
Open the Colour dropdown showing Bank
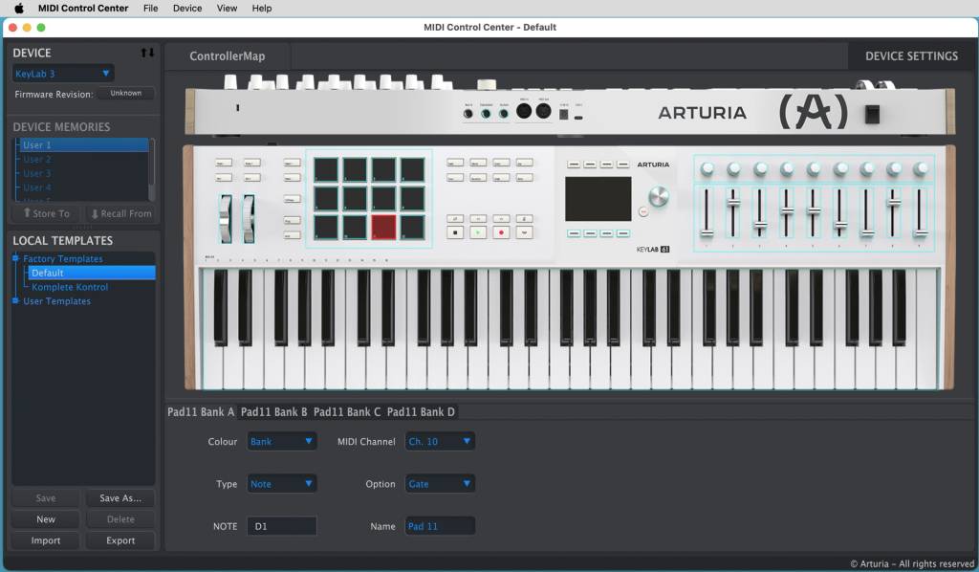[281, 441]
